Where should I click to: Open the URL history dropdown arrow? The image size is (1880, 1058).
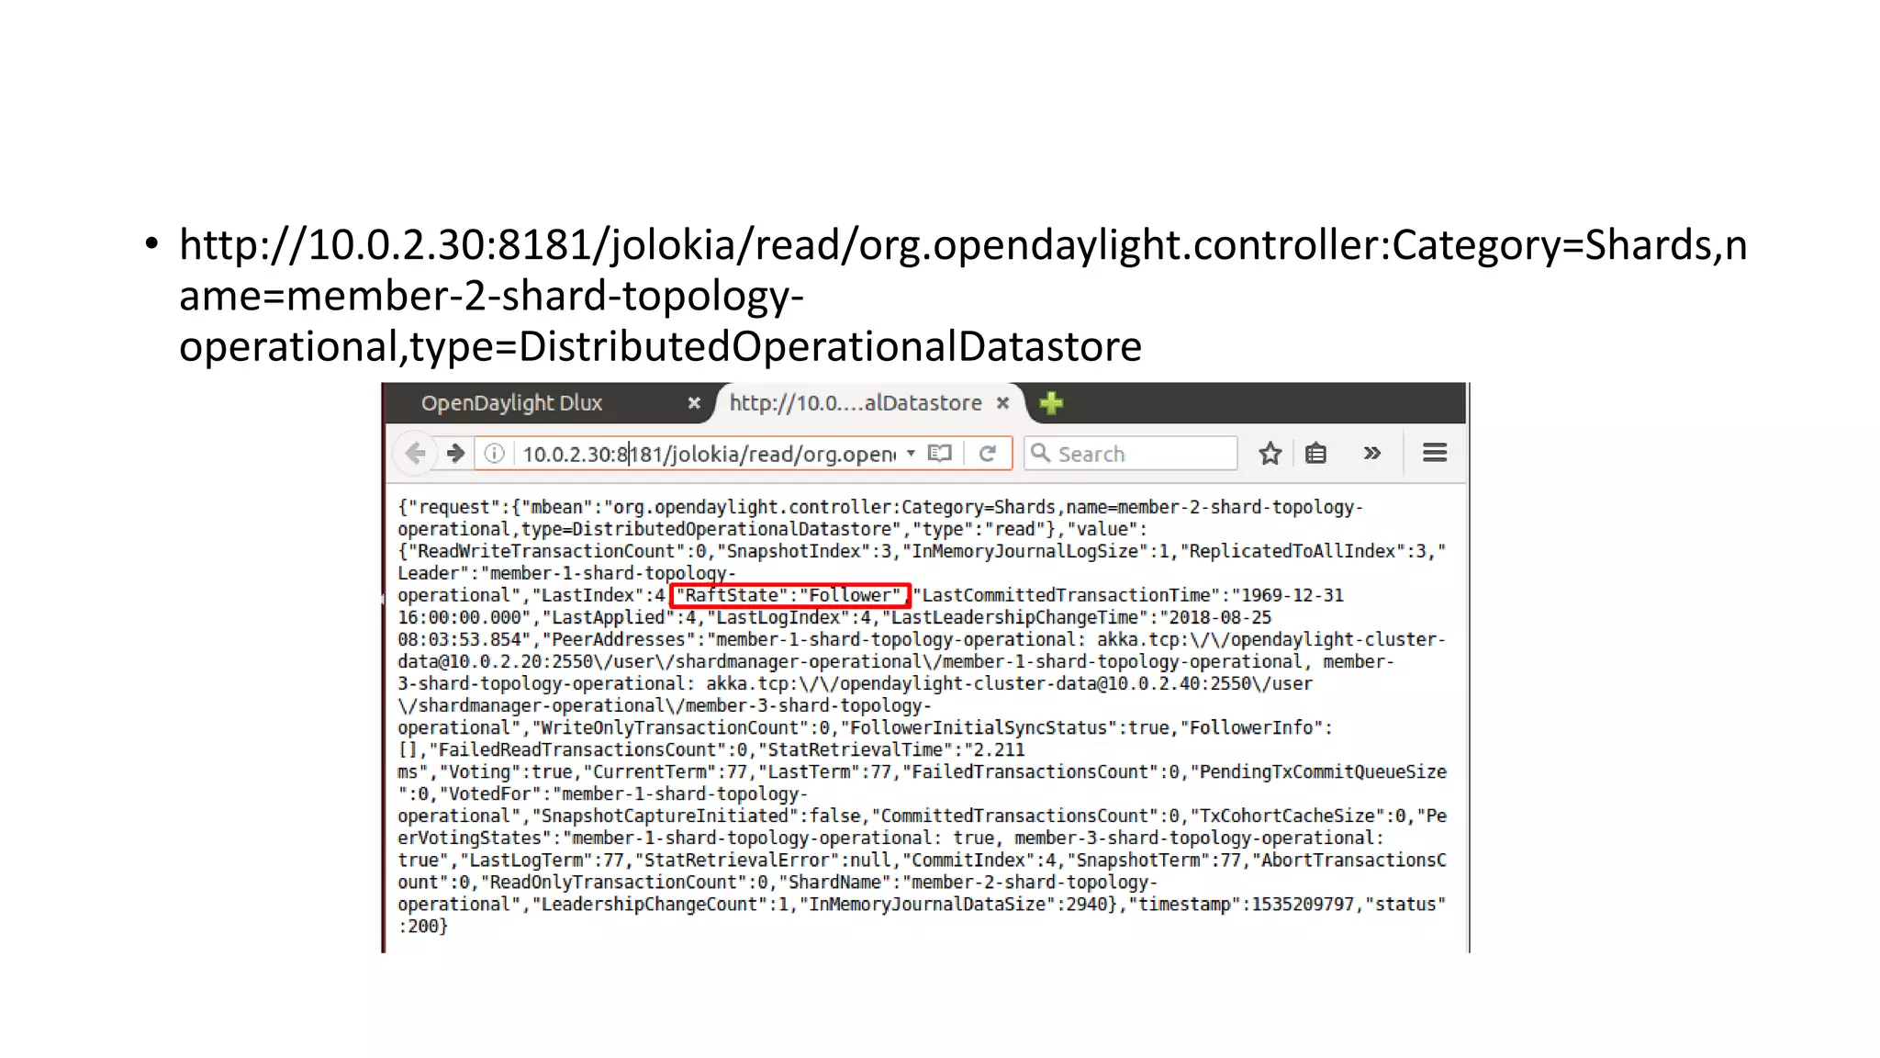911,453
